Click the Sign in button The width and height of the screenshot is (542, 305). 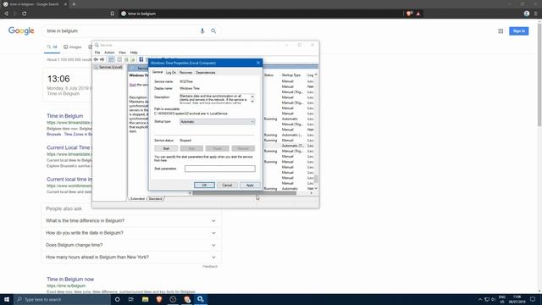[x=518, y=31]
